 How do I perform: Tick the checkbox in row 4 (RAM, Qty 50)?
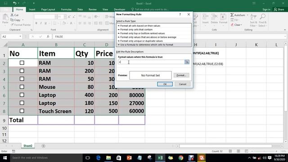point(22,79)
